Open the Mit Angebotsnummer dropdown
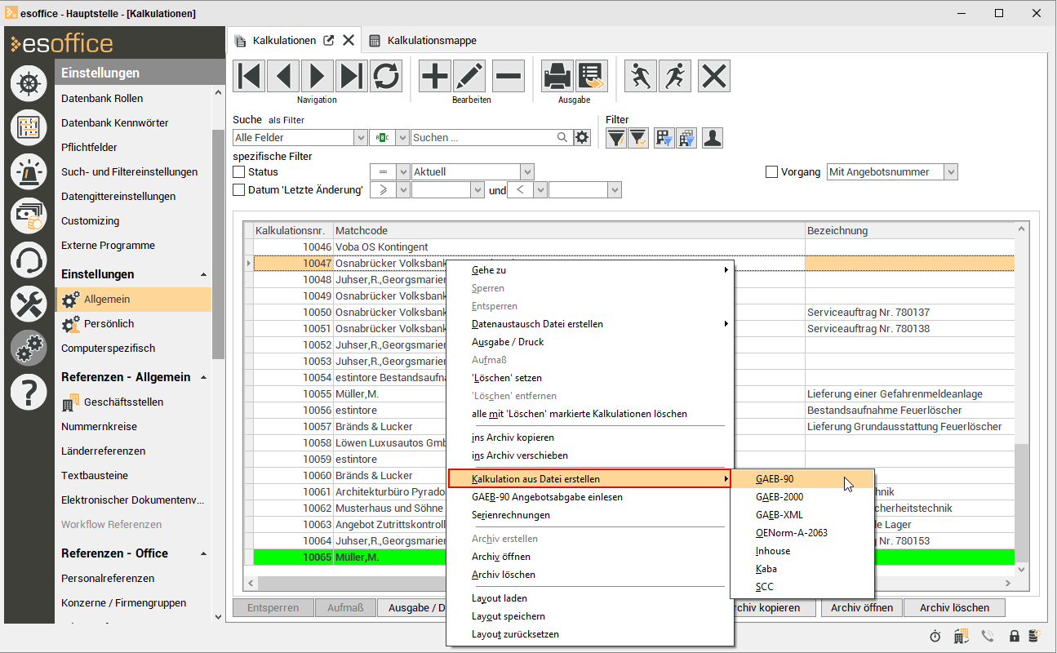This screenshot has height=653, width=1057. point(950,172)
